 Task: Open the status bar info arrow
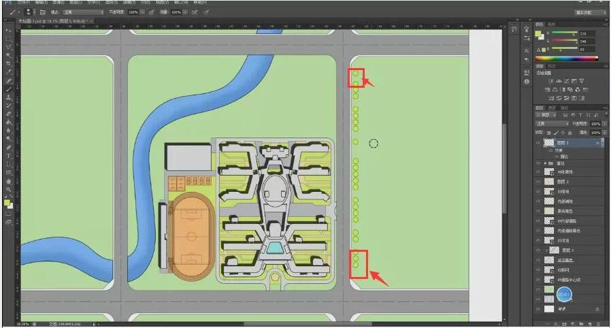[93, 324]
